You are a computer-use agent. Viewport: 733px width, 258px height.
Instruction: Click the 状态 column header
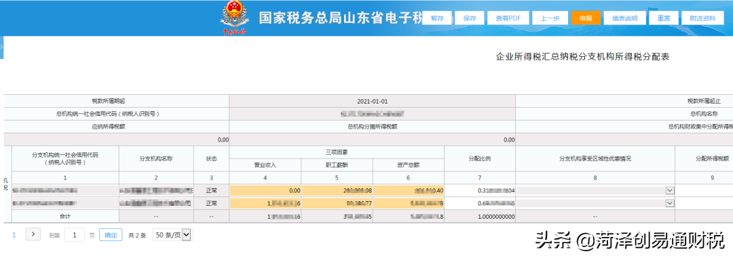tap(211, 158)
